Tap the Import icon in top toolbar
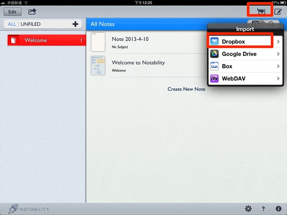 [x=260, y=11]
